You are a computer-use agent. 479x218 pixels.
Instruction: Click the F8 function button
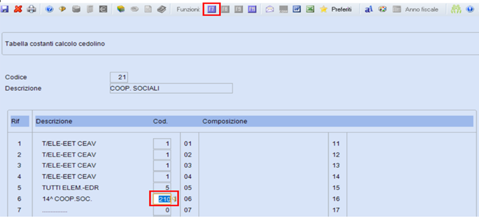tap(225, 9)
